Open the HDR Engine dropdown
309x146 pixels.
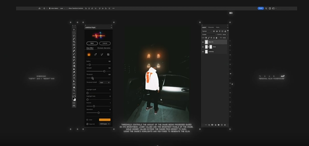pos(105,124)
